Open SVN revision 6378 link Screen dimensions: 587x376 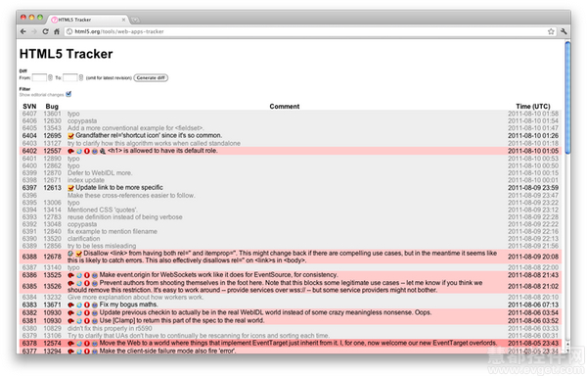[29, 344]
